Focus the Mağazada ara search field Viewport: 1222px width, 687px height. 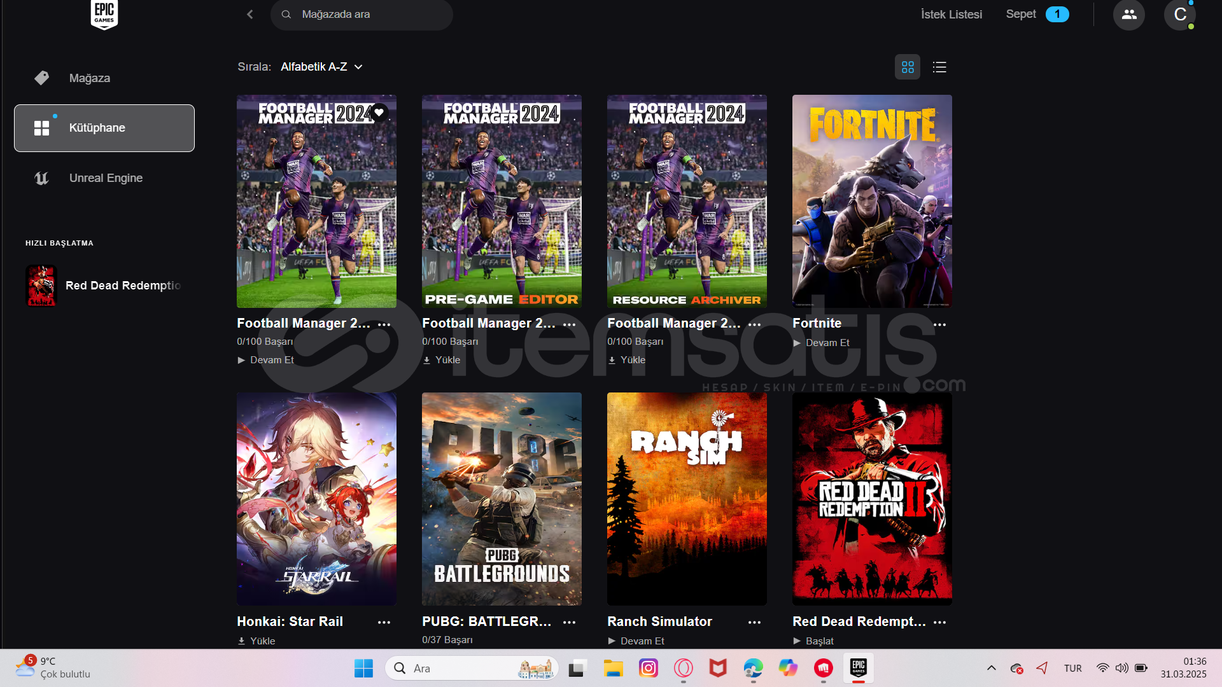click(362, 14)
